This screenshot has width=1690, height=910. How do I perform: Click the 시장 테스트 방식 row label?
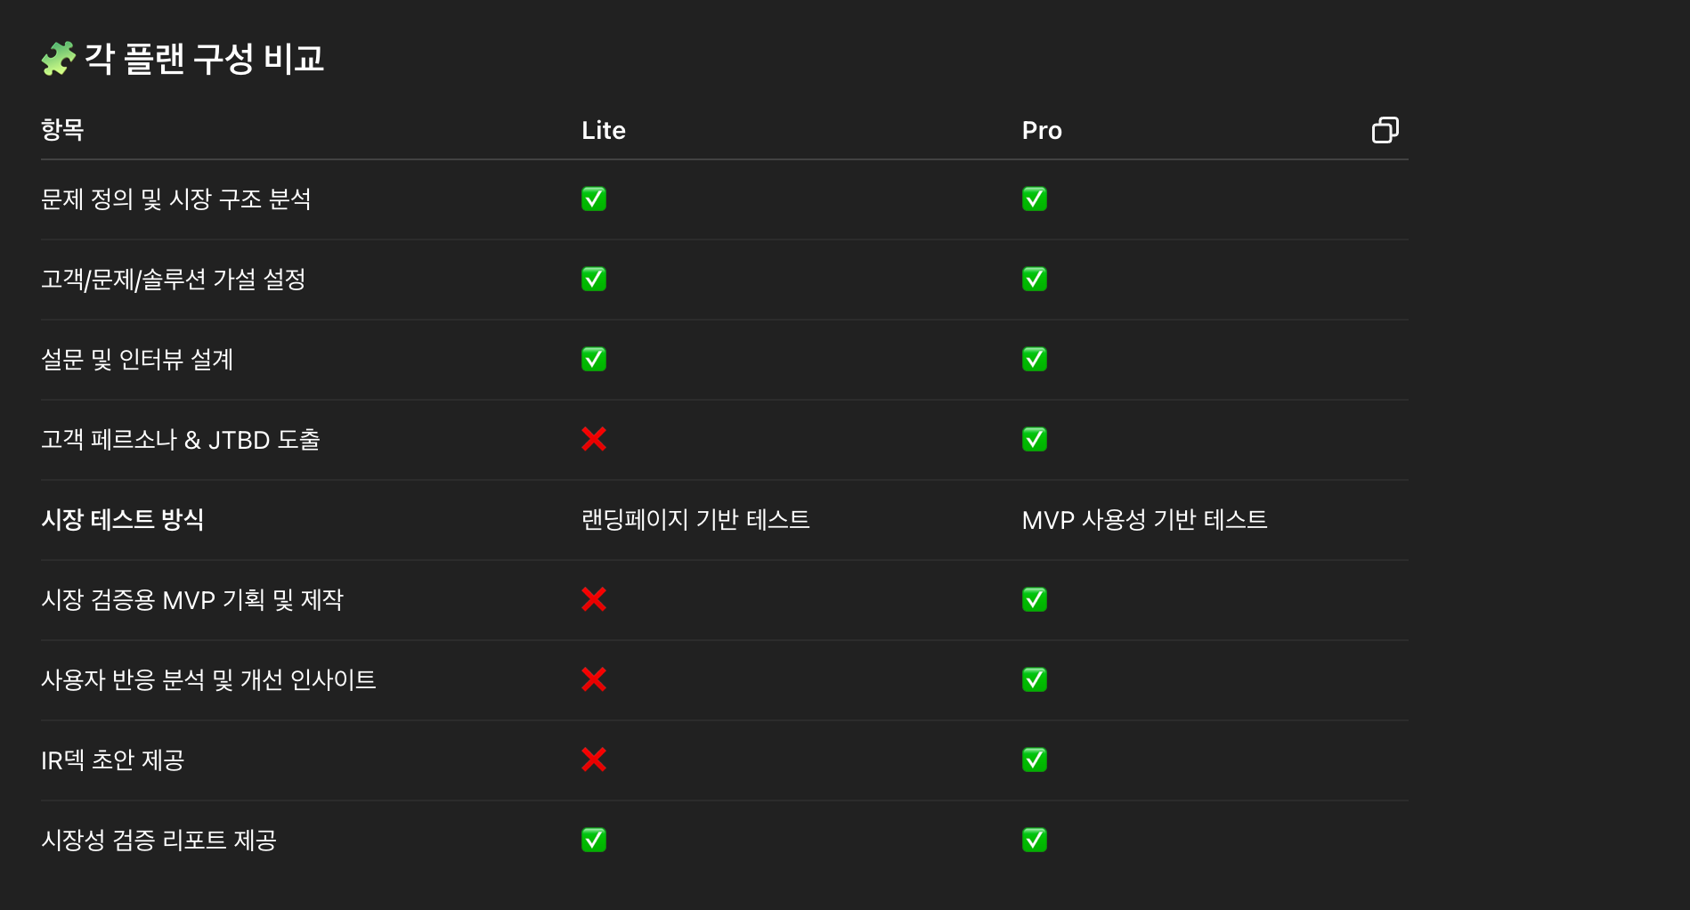[x=123, y=519]
